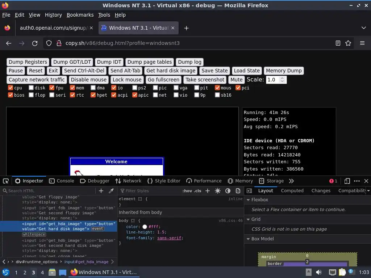Image resolution: width=371 pixels, height=278 pixels.
Task: Uncheck the fpu logging checkbox
Action: click(x=52, y=88)
